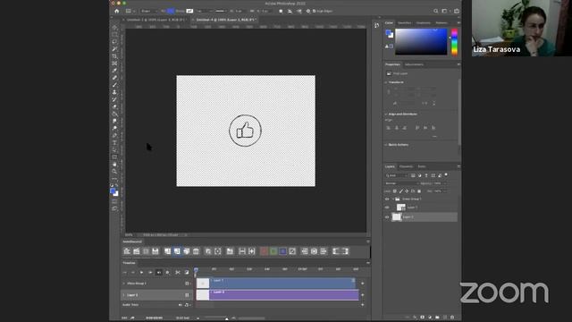Screen dimensions: 572x322
Task: Open Video Group 1 filmstrip dropdown in timeline
Action: tap(188, 284)
